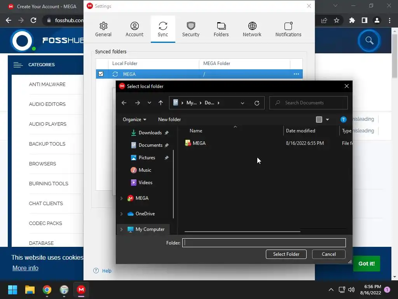The image size is (398, 299).
Task: Share this page from Chrome toolbar
Action: [x=324, y=20]
